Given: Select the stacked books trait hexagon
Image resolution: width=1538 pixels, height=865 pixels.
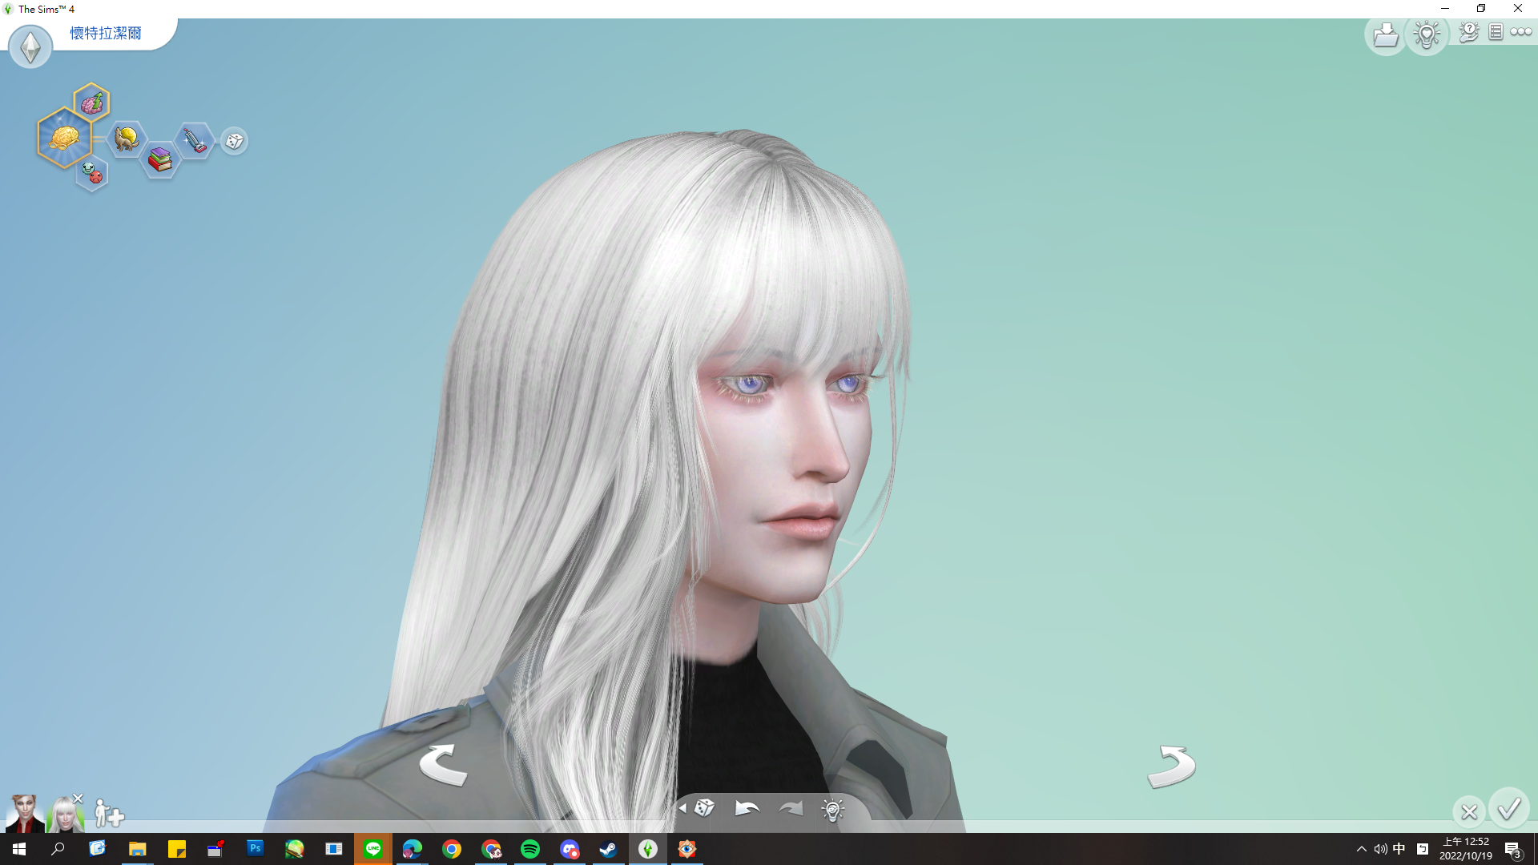Looking at the screenshot, I should click(160, 160).
